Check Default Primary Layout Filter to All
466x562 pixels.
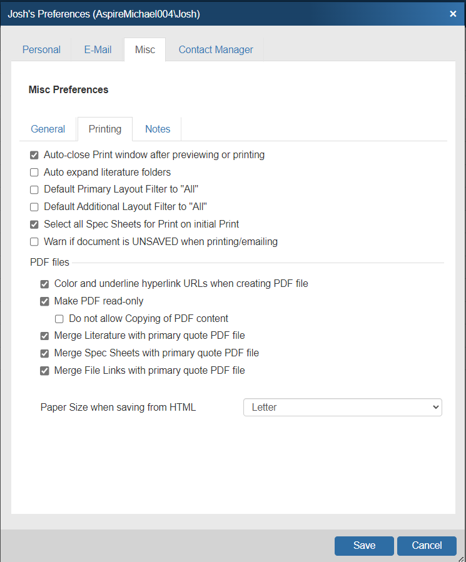point(34,189)
